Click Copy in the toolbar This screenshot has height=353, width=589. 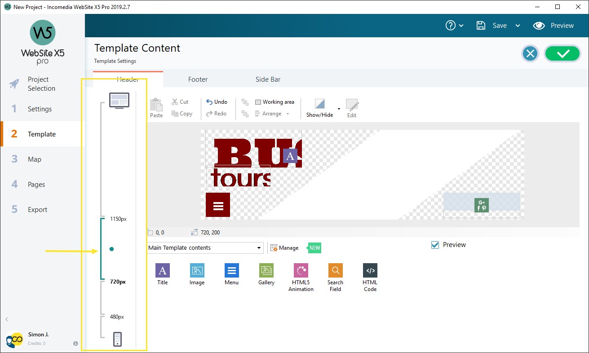182,114
